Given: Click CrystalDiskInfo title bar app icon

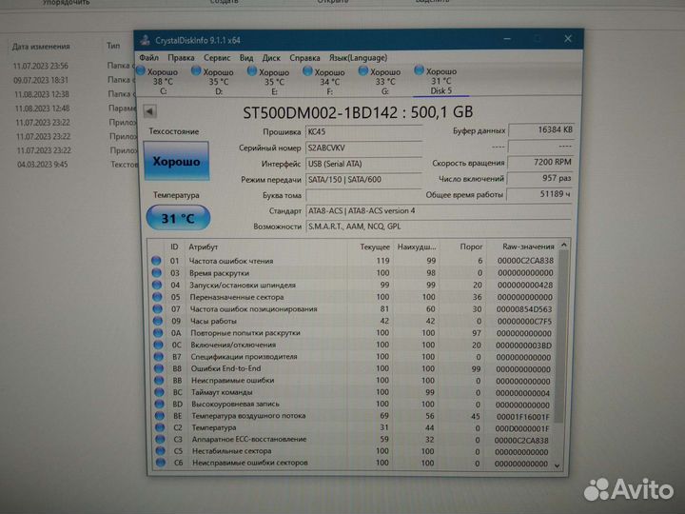Looking at the screenshot, I should point(146,40).
